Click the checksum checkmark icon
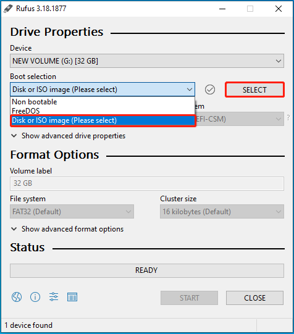294x334 pixels. point(210,90)
